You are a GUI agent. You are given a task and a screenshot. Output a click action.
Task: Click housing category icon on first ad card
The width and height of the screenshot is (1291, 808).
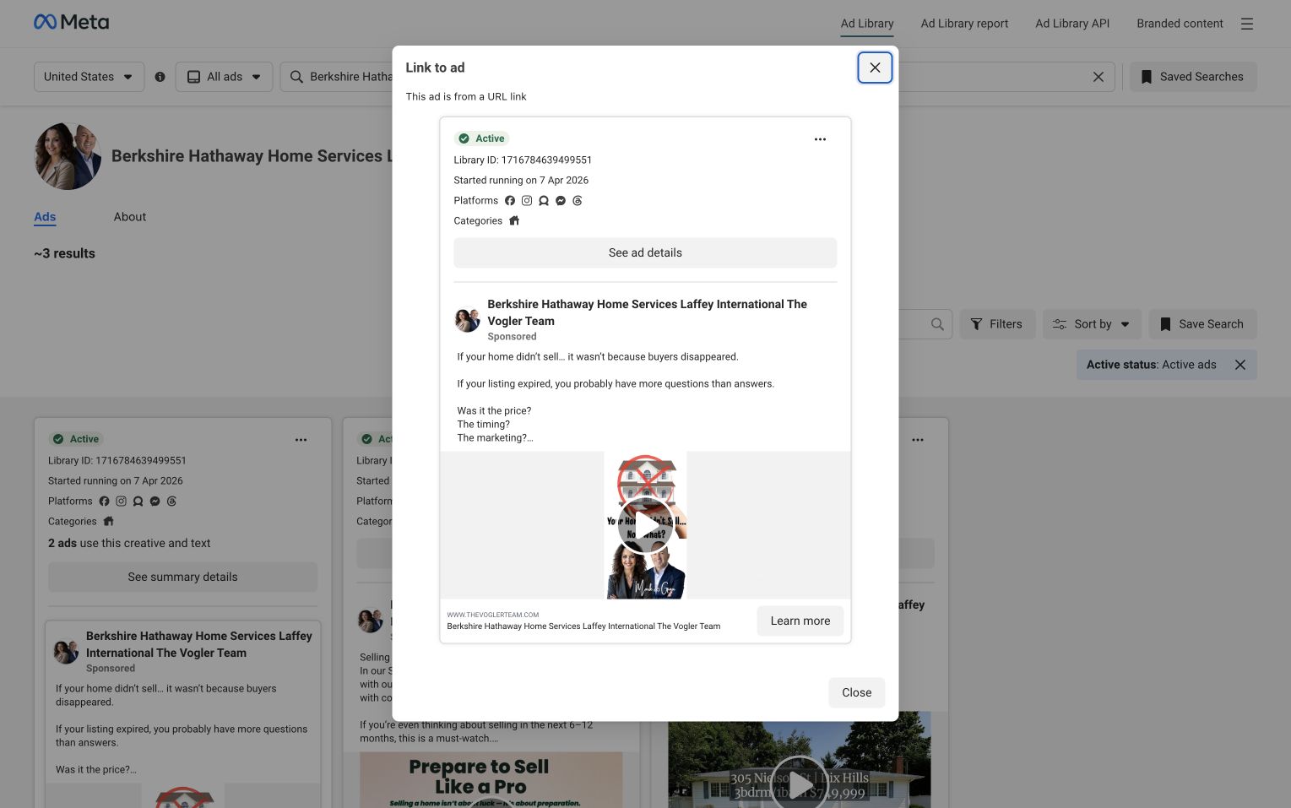pyautogui.click(x=109, y=522)
